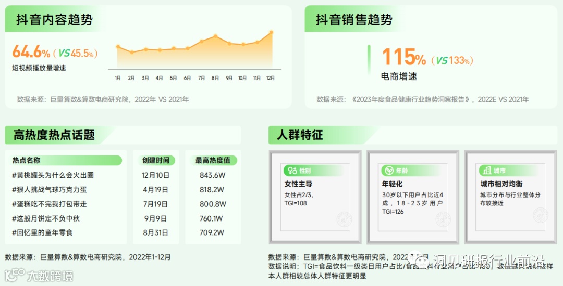
Task: Click the 709.2W heat value
Action: pos(212,232)
